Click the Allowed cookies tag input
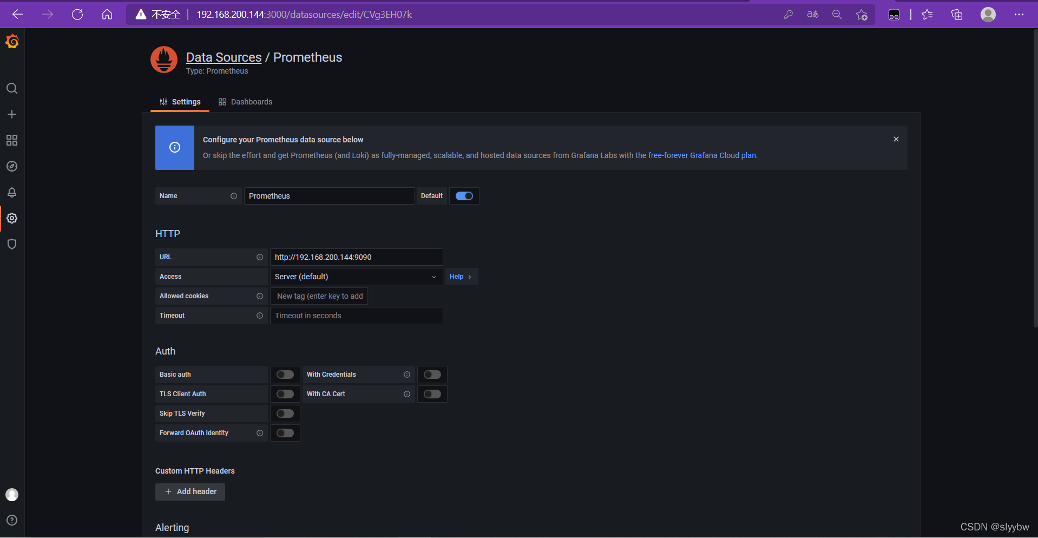Viewport: 1038px width, 538px height. tap(319, 296)
